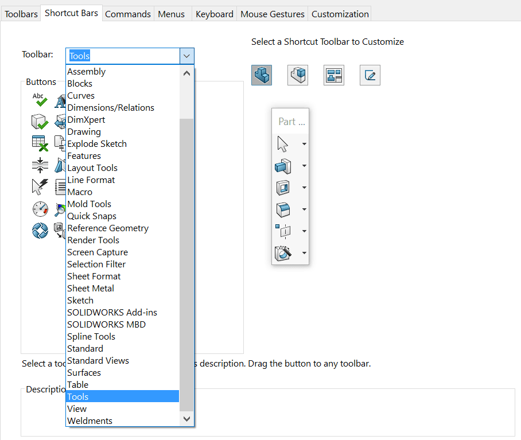Click the Mirror tool in shortcut bar
521x440 pixels.
283,231
